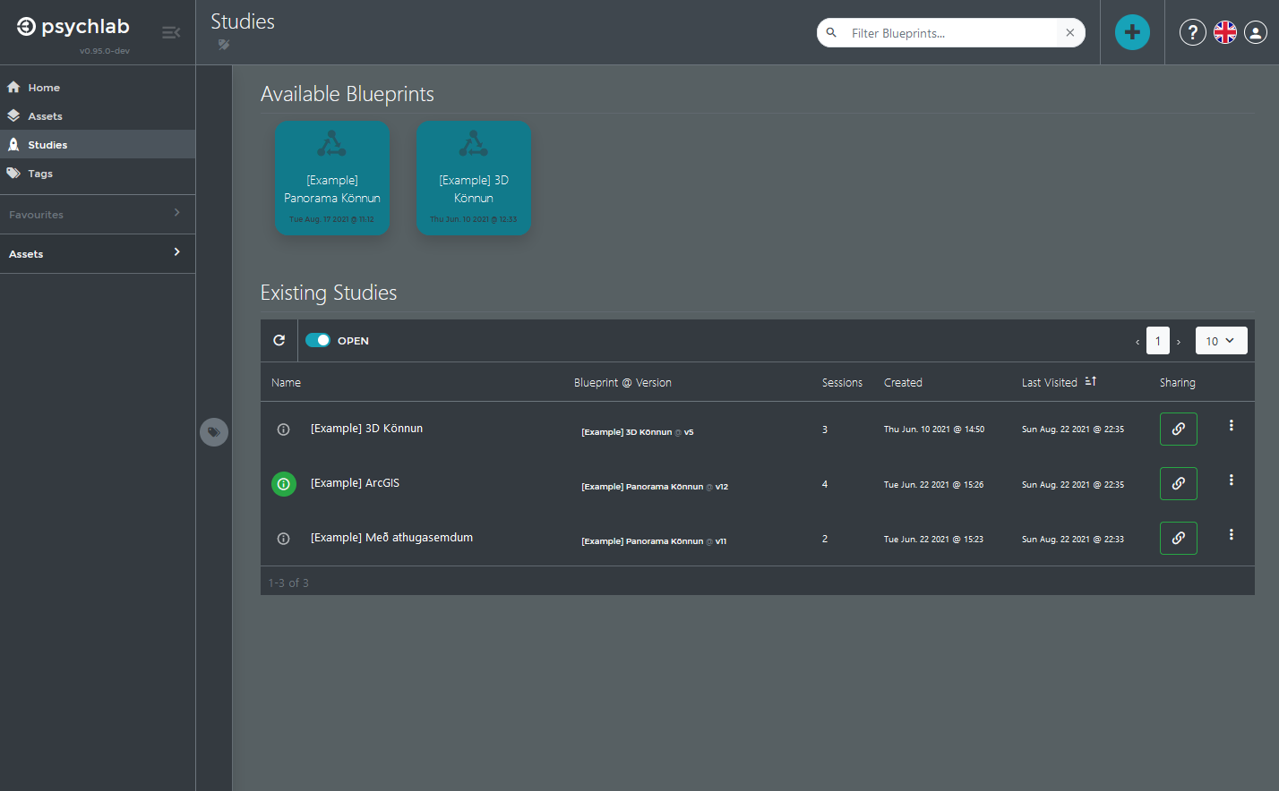
Task: Go to Home in the sidebar
Action: pos(43,88)
